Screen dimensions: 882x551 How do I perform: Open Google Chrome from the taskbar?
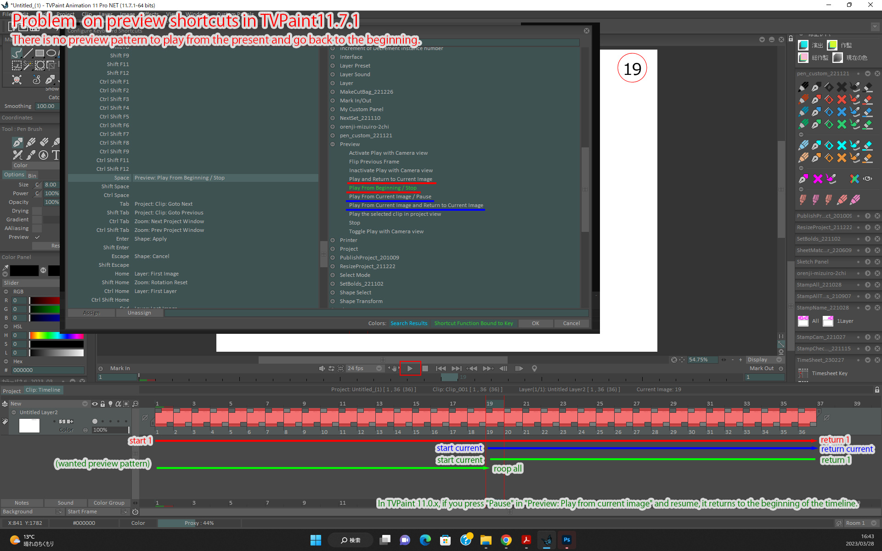coord(506,540)
